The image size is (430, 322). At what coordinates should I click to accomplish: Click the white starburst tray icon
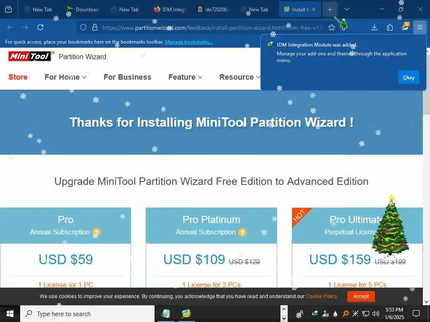[x=355, y=314]
